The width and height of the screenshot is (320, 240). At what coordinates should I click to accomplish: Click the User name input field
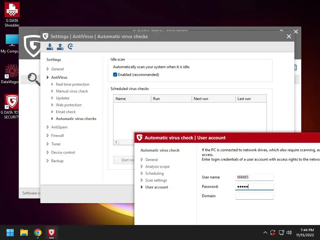point(254,177)
